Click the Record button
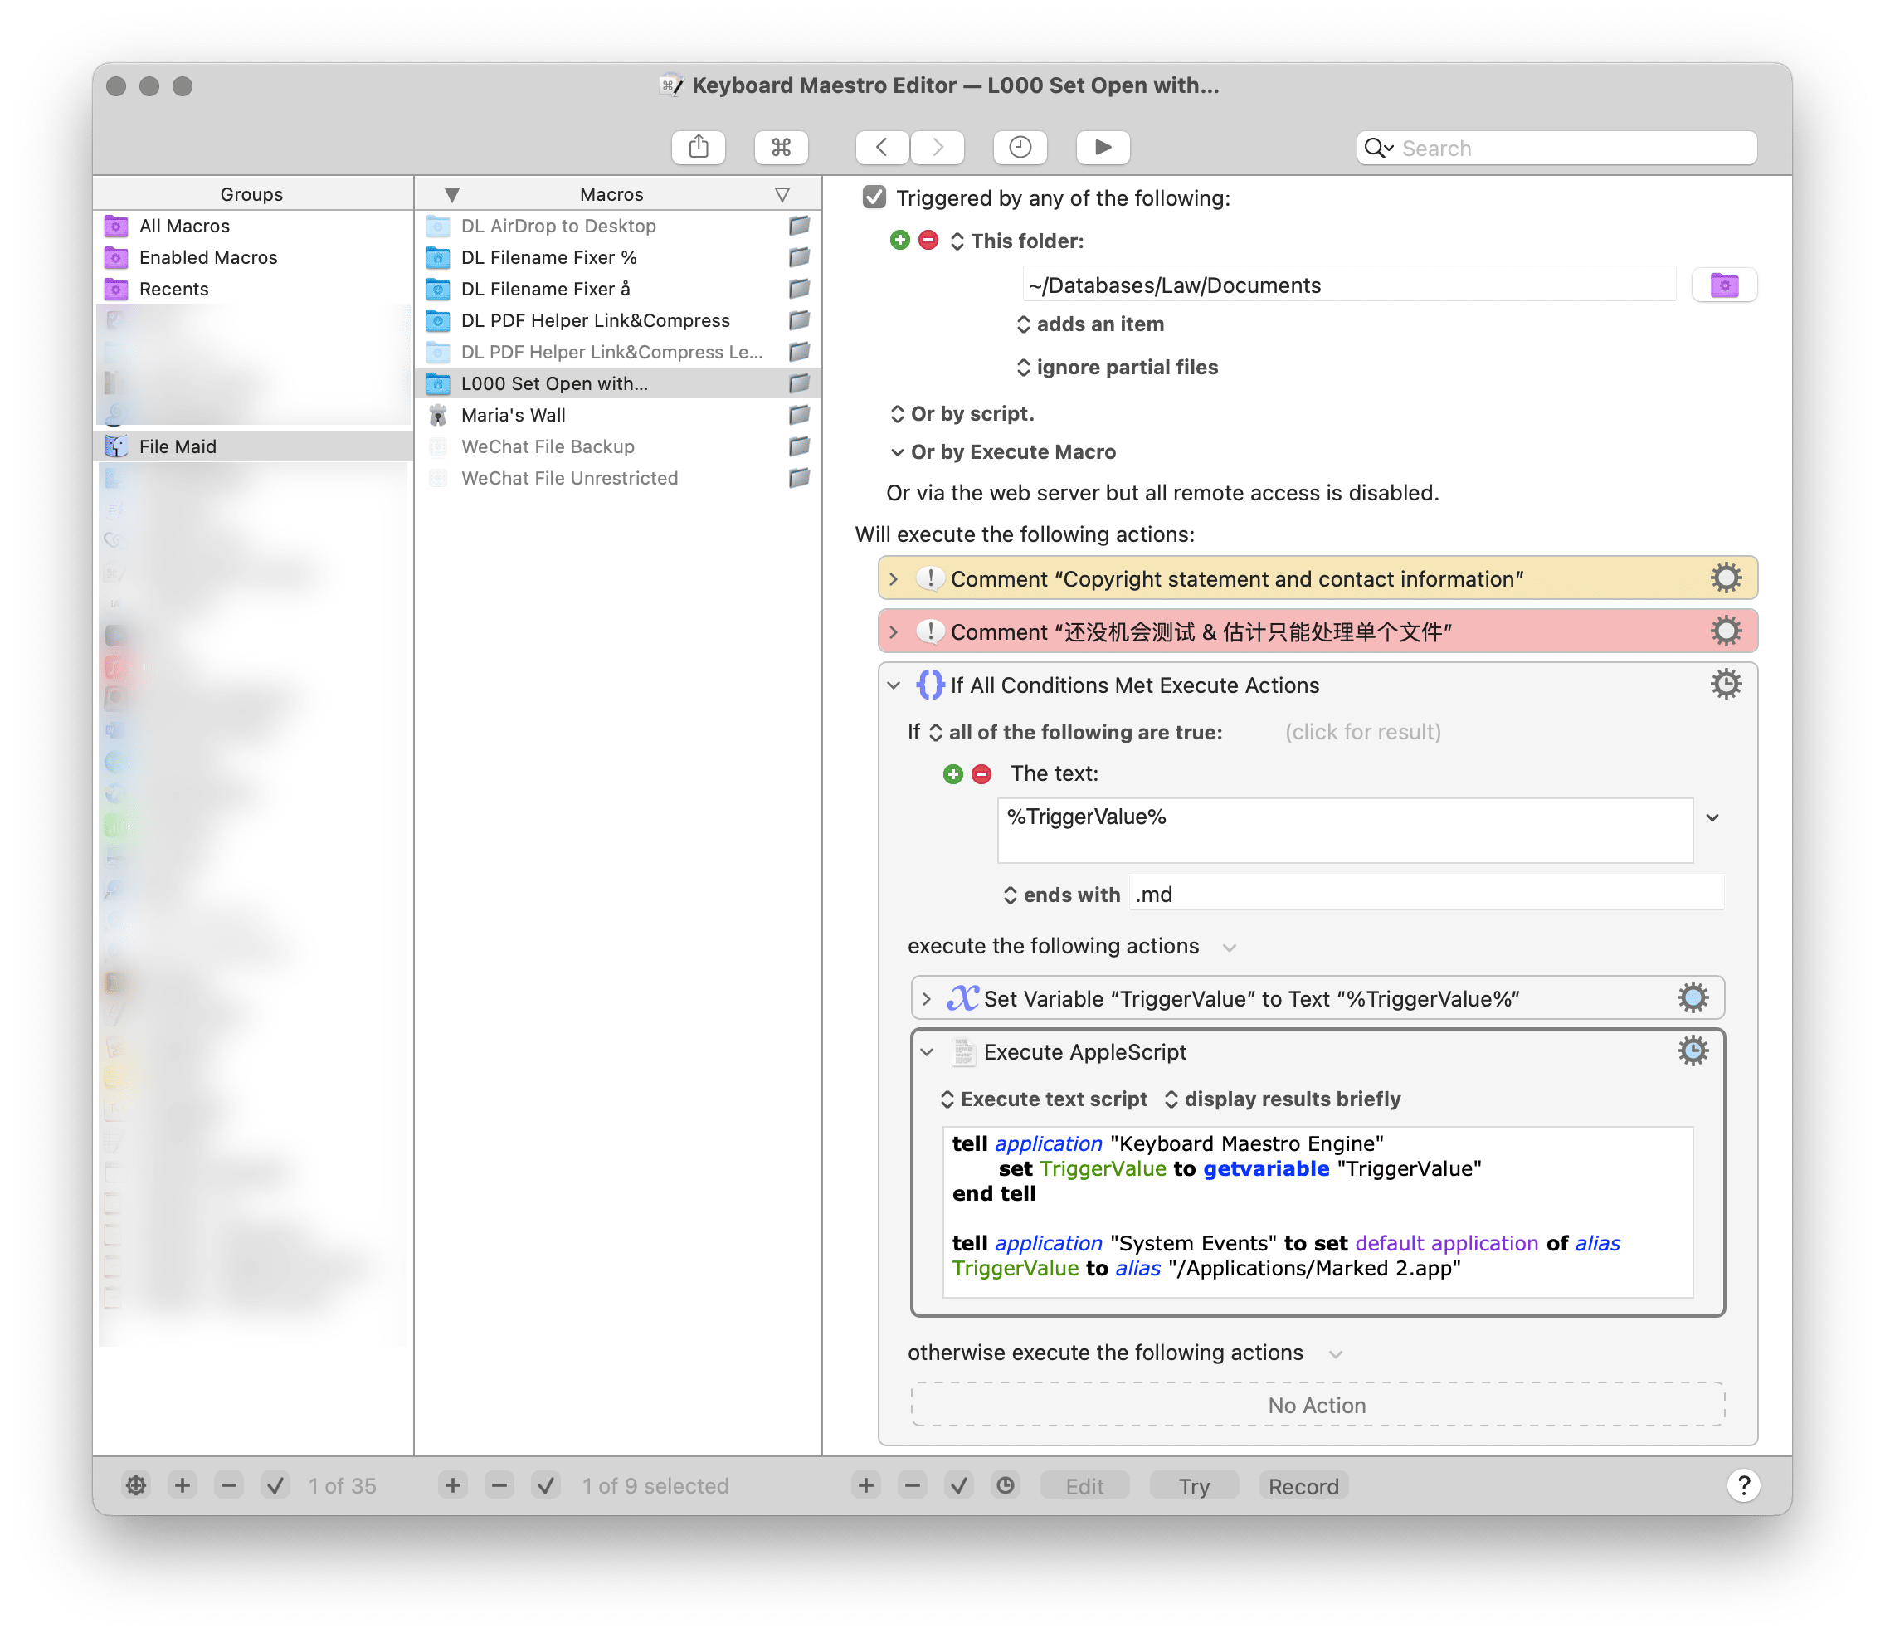The image size is (1885, 1638). 1303,1485
